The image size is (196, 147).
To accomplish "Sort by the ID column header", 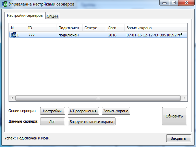I will tap(41, 28).
